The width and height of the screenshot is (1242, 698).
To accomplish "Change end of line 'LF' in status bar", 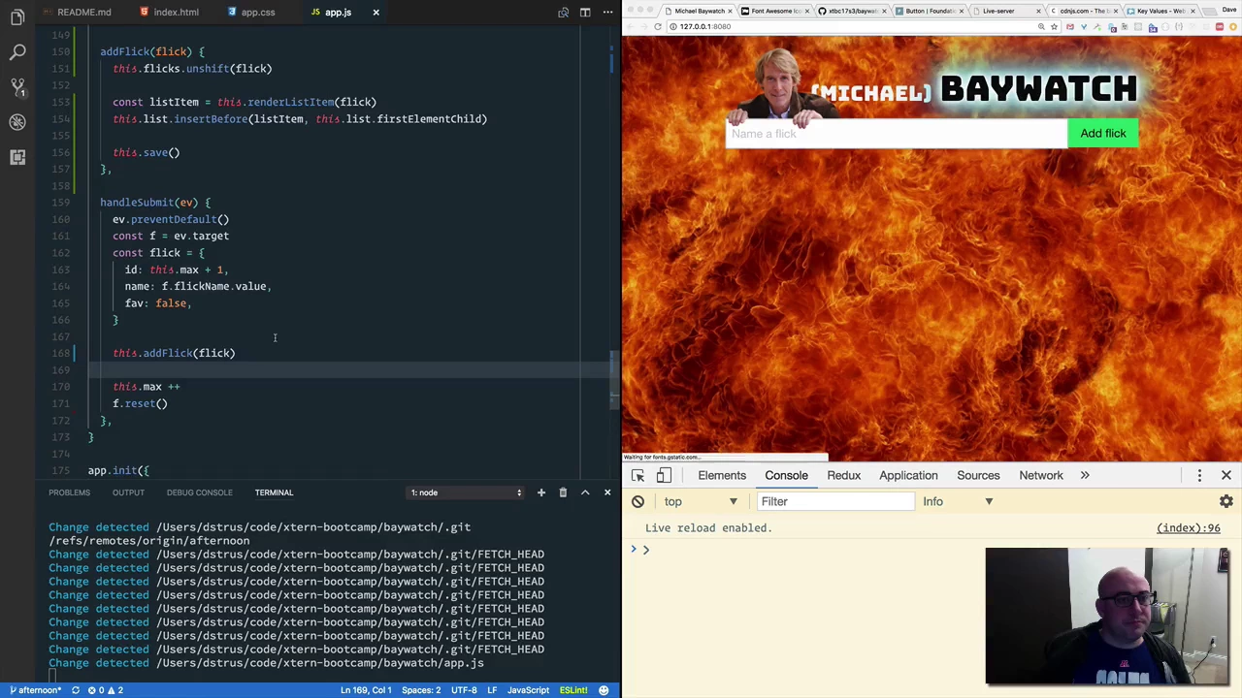I will click(492, 690).
